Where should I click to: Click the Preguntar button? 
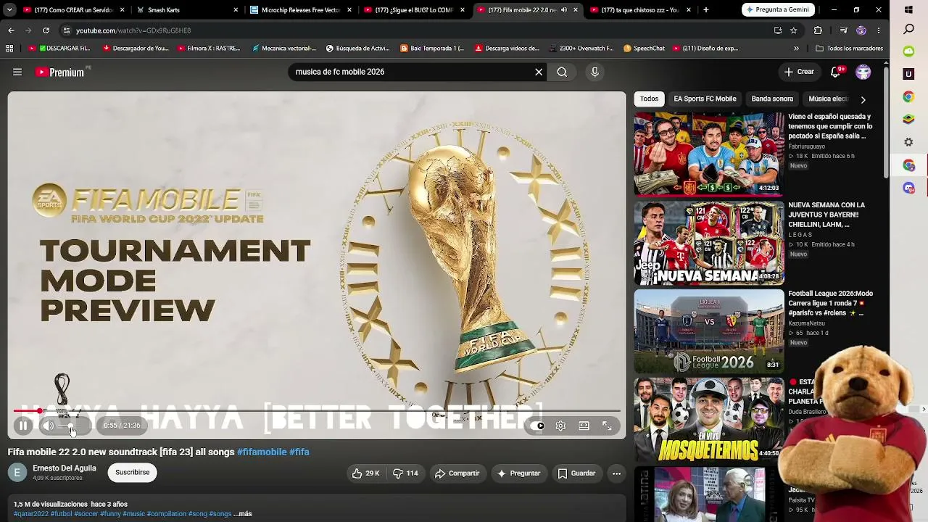(519, 473)
